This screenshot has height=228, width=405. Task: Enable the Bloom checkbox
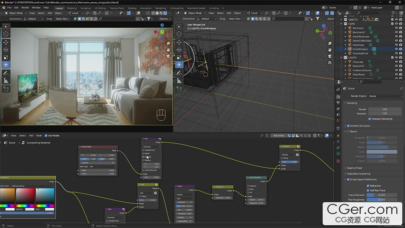348,132
